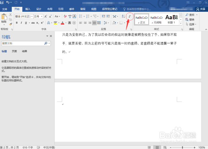The width and height of the screenshot is (208, 149).
Task: Increase font size with A-up icon
Action: 46,16
